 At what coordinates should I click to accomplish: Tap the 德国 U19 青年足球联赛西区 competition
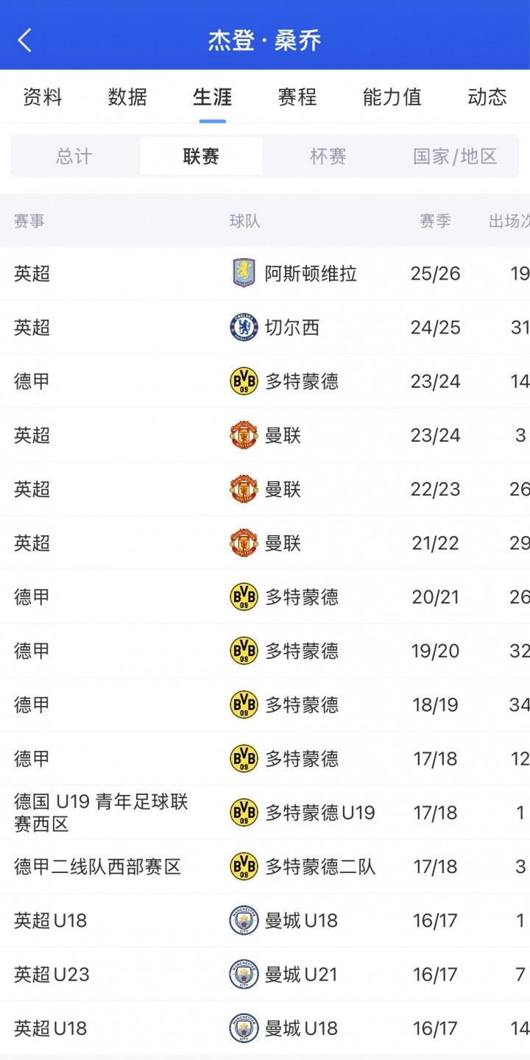[x=102, y=813]
